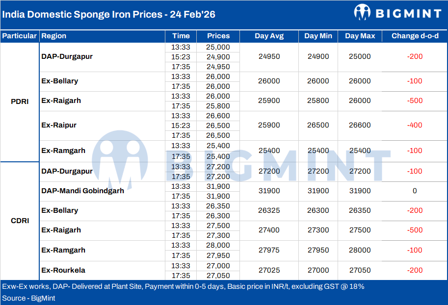Viewport: 448px width, 305px height.
Task: Select the PDRI category cell
Action: [x=20, y=102]
